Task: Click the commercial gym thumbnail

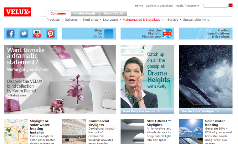Action: [x=74, y=131]
